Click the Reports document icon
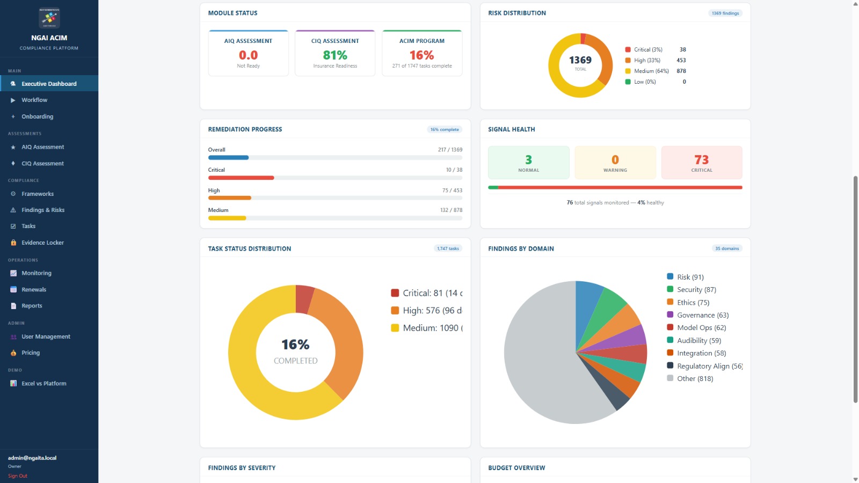859x483 pixels. tap(13, 306)
